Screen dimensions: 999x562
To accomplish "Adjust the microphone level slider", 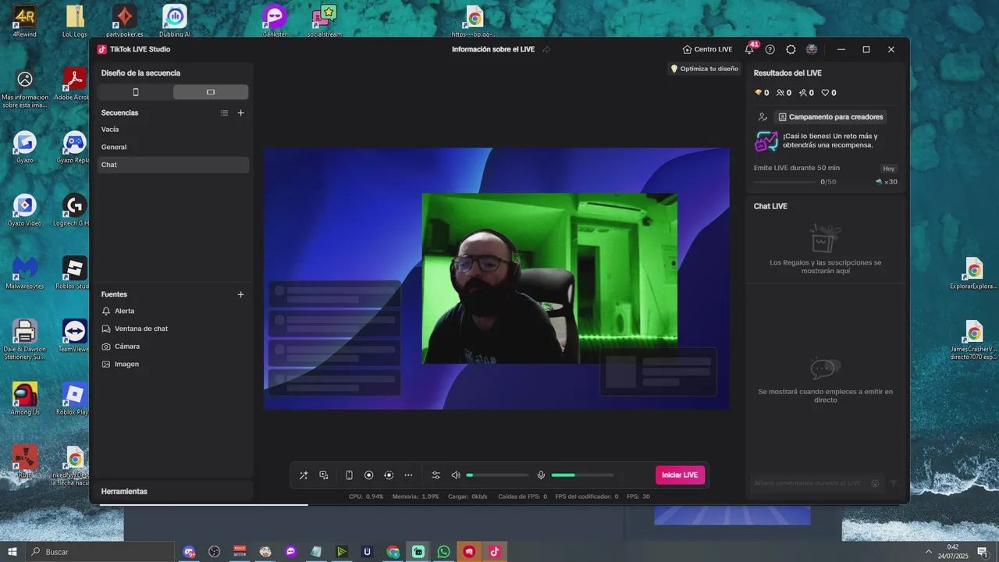I will [582, 475].
